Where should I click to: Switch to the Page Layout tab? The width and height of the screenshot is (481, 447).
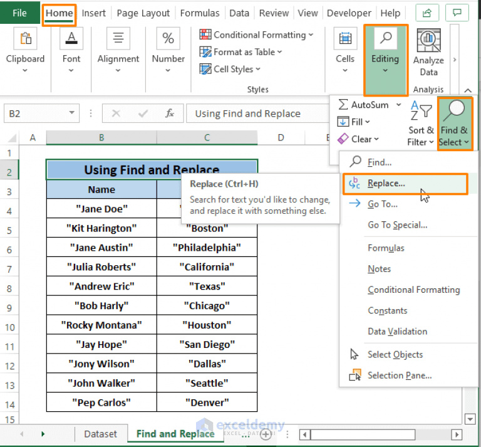pyautogui.click(x=143, y=13)
